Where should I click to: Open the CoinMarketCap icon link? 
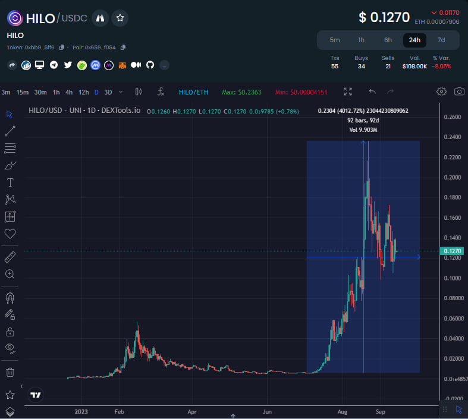pyautogui.click(x=95, y=65)
